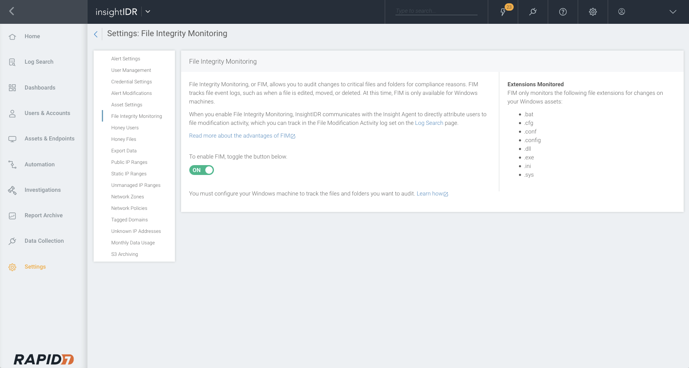Expand the insightIDR product dropdown

tap(148, 12)
